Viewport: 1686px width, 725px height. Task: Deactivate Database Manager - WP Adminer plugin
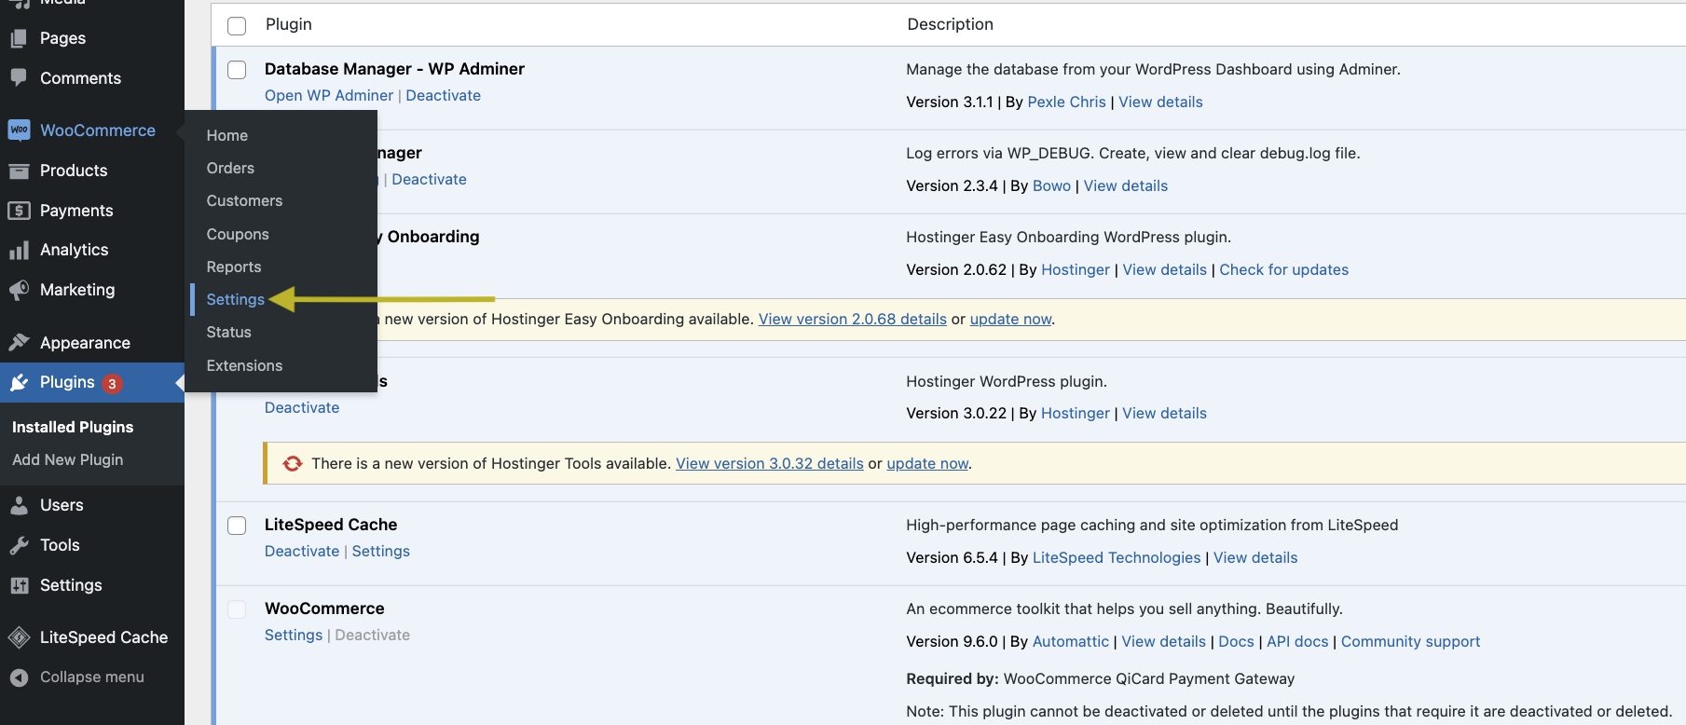pos(444,95)
